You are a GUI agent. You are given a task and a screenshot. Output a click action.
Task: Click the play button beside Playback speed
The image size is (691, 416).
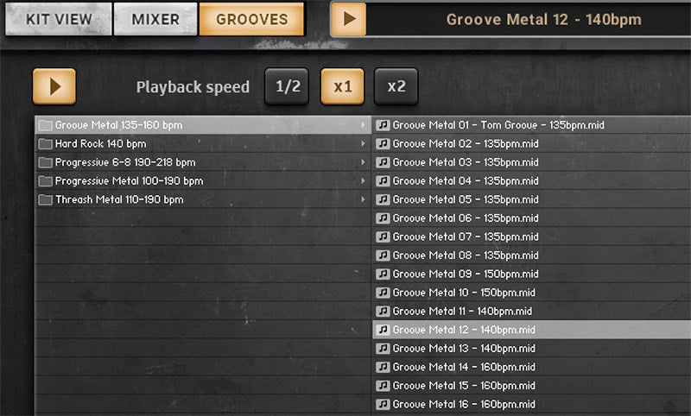tap(54, 86)
